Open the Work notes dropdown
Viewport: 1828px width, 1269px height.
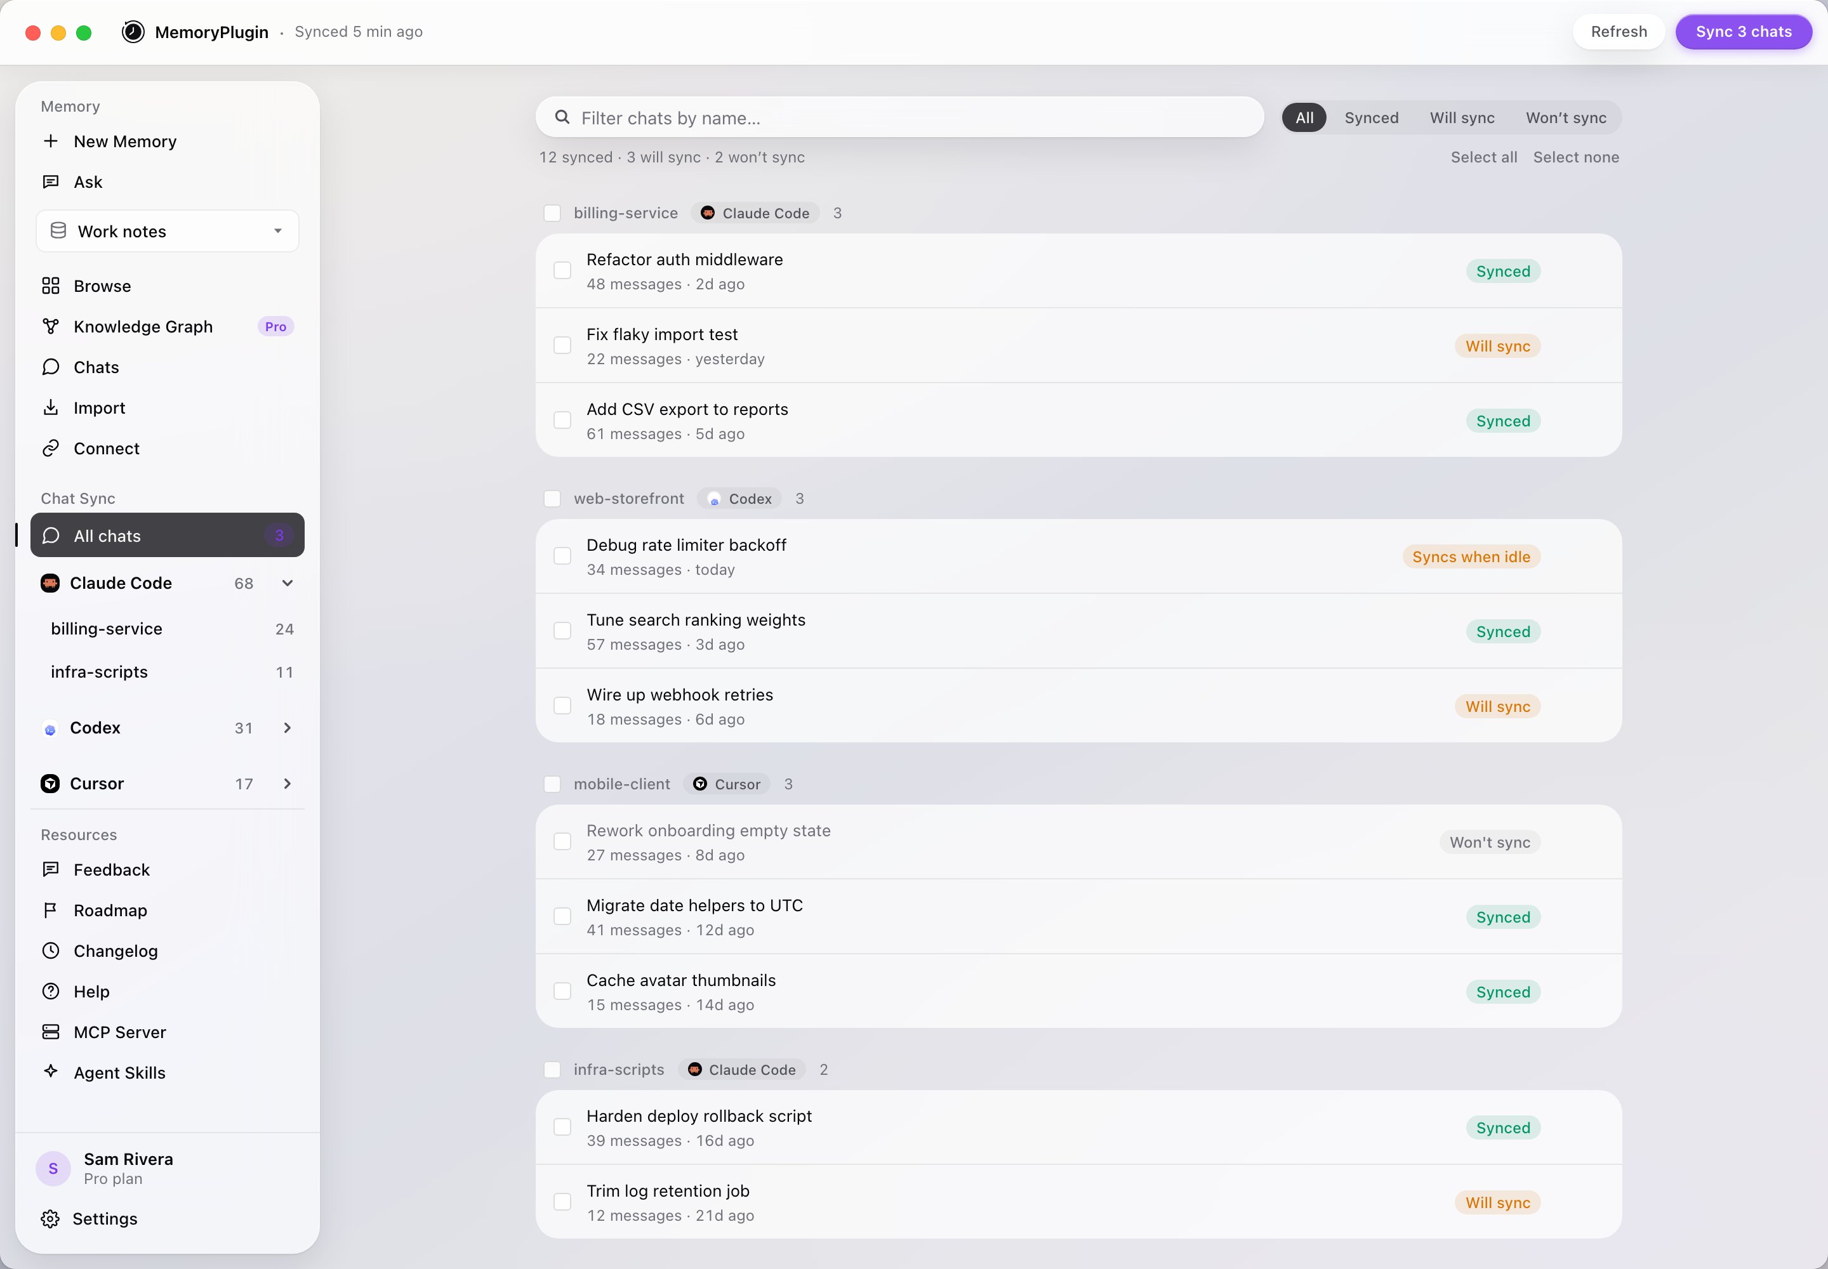168,230
